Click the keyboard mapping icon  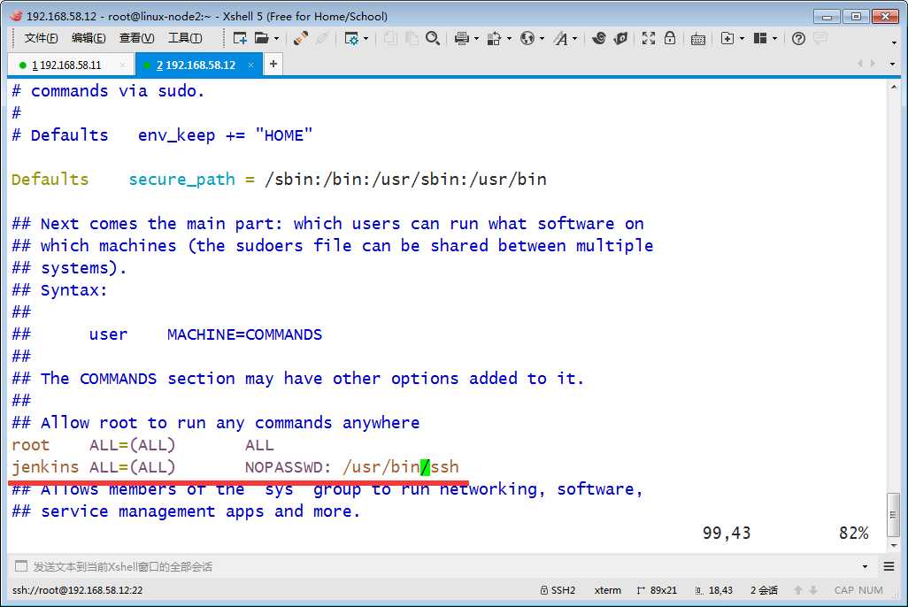pos(697,39)
